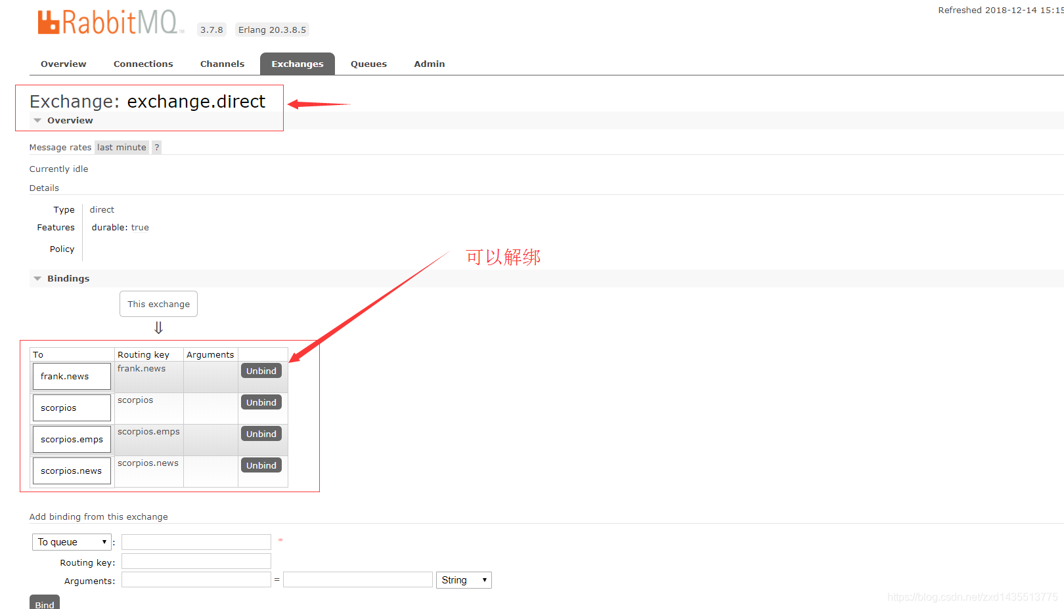The height and width of the screenshot is (609, 1064).
Task: Go to the Queues tab
Action: click(x=368, y=64)
